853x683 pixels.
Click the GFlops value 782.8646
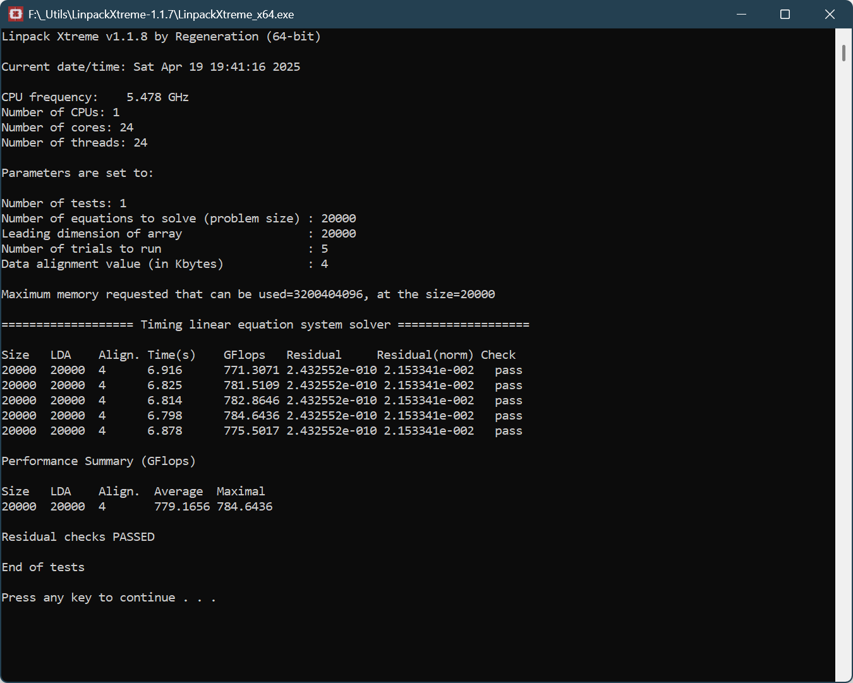pos(251,401)
